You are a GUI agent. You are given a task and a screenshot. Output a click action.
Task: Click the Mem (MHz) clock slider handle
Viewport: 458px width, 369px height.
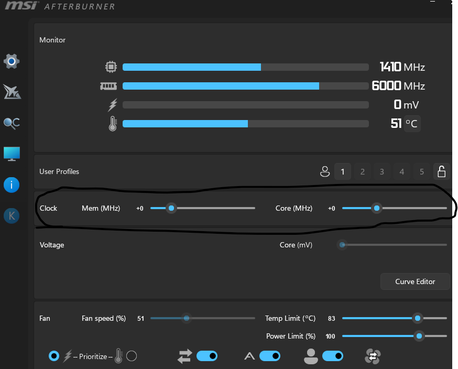[x=171, y=208]
